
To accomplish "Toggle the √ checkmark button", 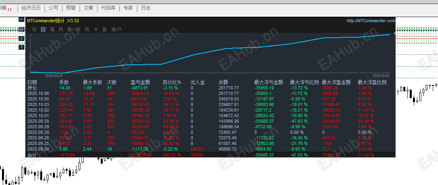I will pos(21,39).
